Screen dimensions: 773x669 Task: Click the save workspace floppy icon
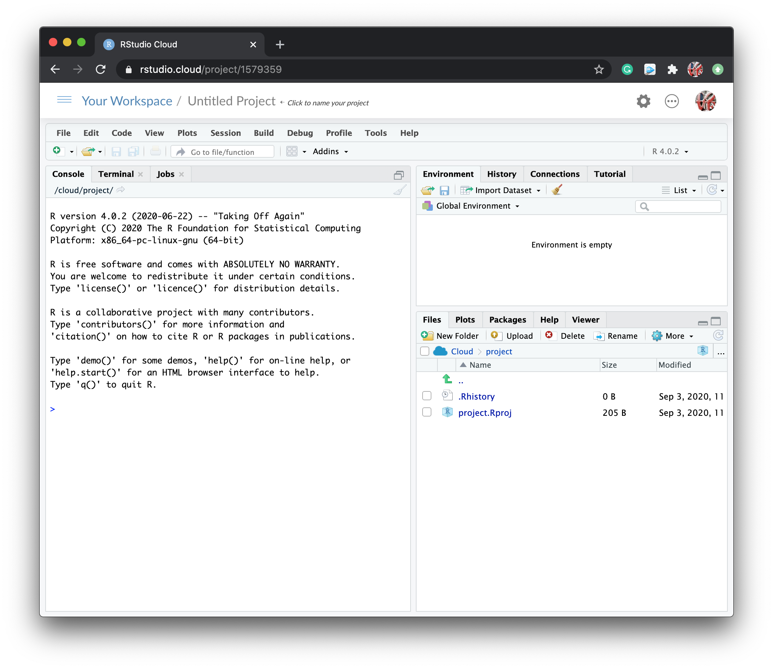pos(444,190)
